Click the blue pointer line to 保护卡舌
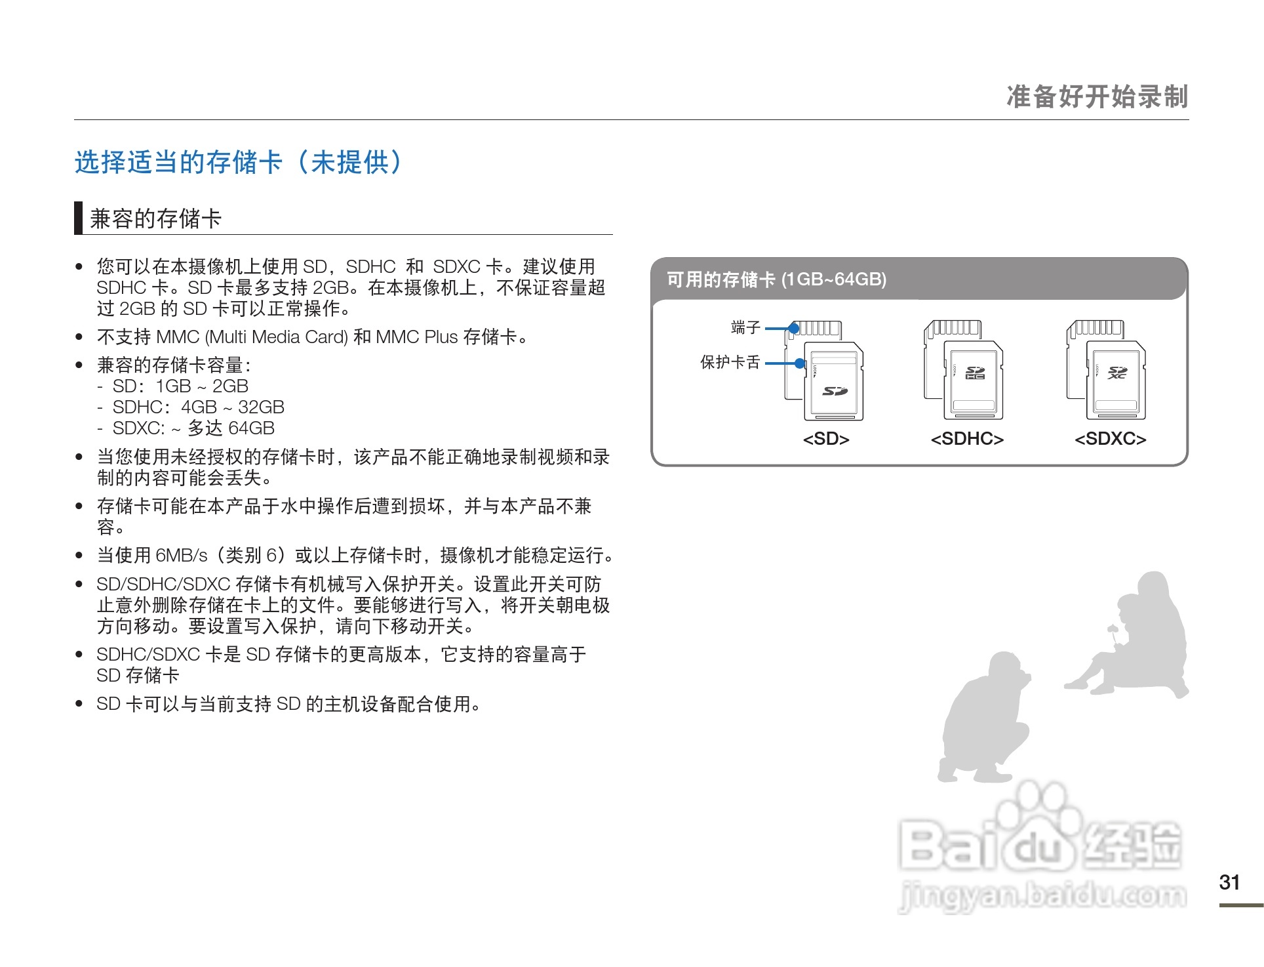 click(780, 363)
